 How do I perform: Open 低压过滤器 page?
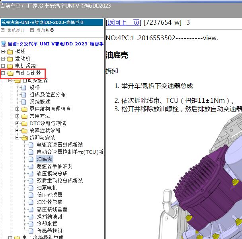coord(49,195)
